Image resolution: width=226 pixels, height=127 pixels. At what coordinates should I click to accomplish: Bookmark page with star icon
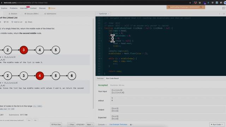(x=190, y=2)
